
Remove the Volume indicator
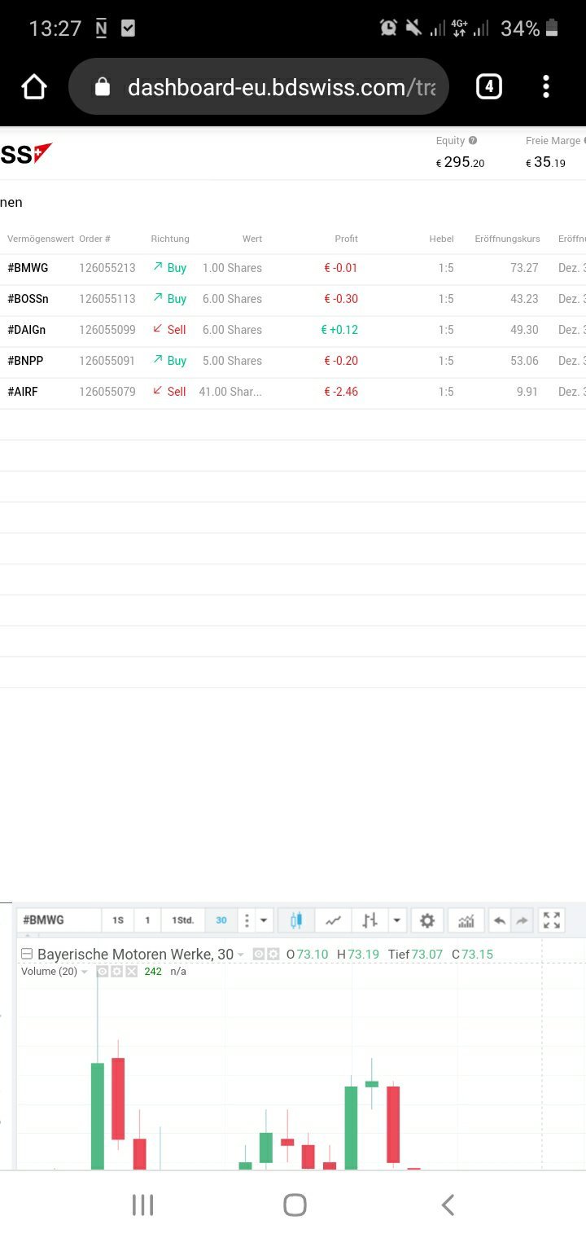(x=132, y=972)
